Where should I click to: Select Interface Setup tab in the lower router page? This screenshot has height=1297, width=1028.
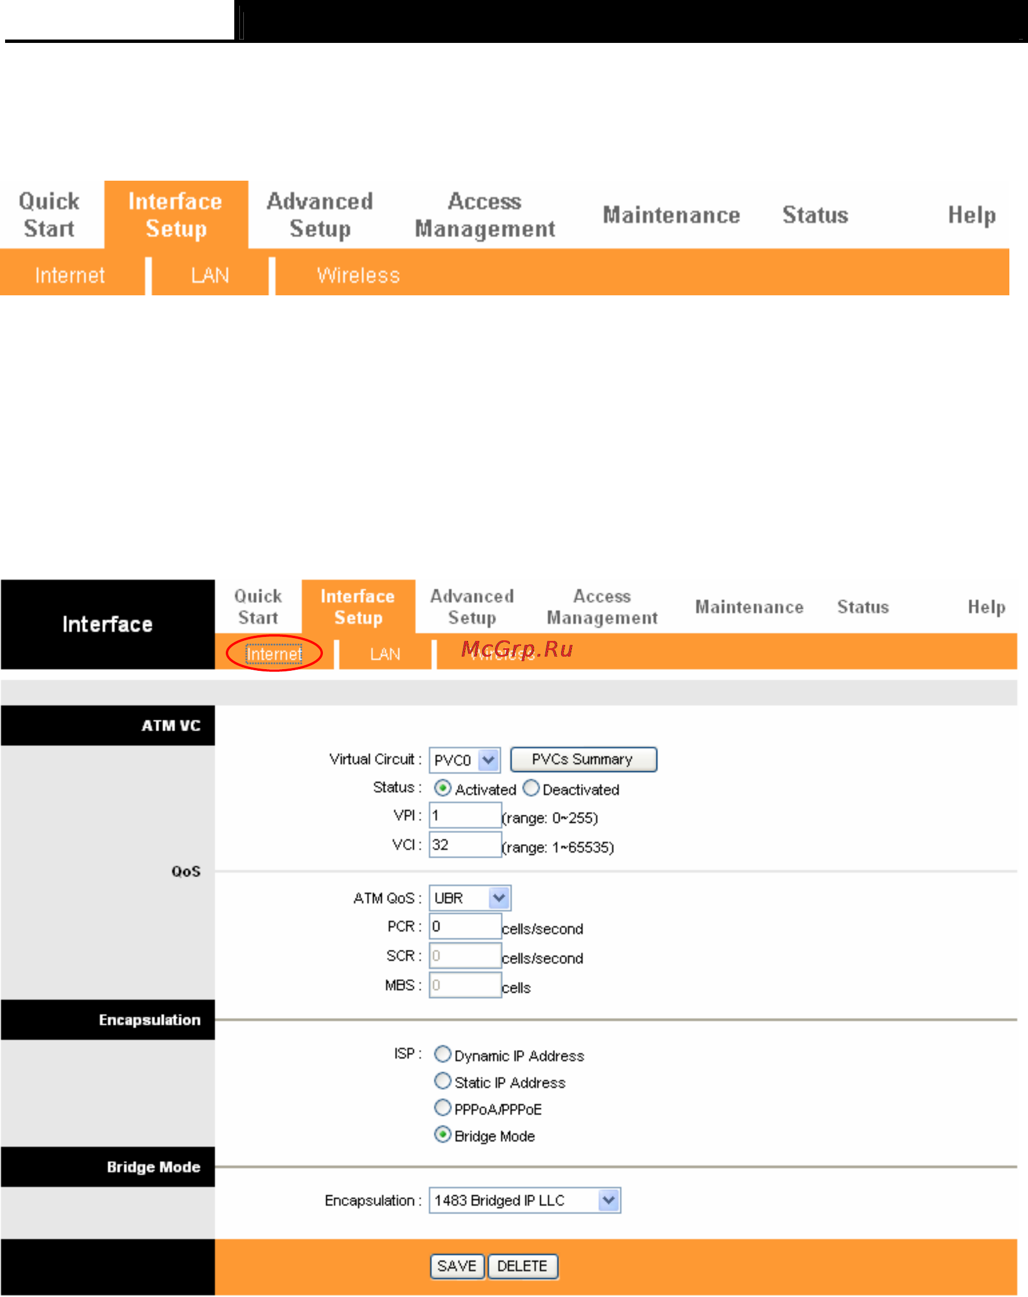[358, 606]
